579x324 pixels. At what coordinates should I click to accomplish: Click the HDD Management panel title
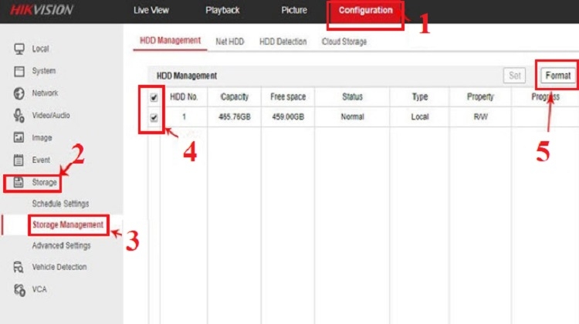187,76
